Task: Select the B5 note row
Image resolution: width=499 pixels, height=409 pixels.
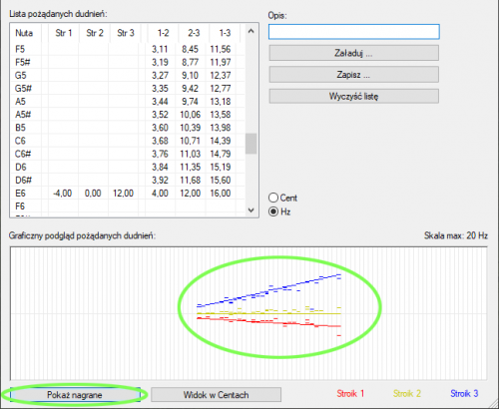Action: (x=128, y=128)
